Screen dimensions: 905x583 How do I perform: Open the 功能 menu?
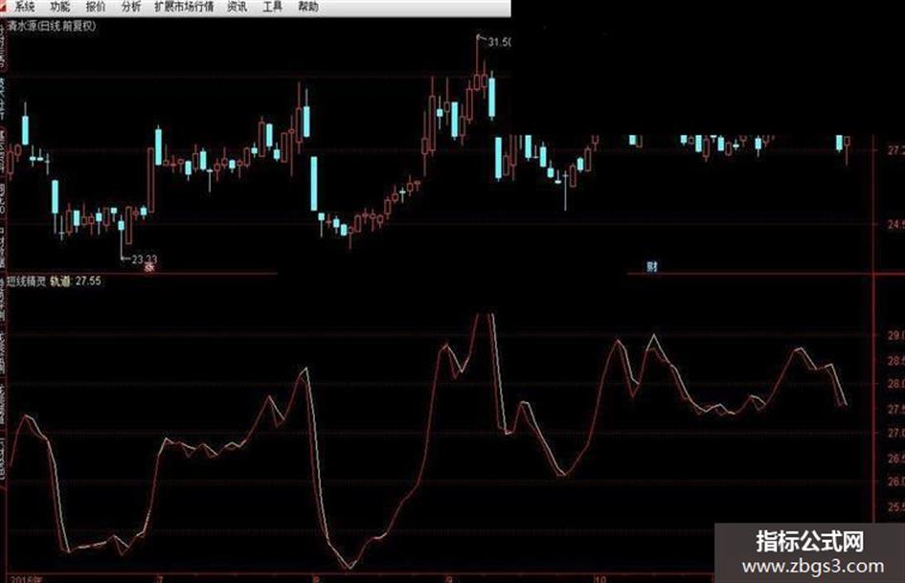(60, 7)
